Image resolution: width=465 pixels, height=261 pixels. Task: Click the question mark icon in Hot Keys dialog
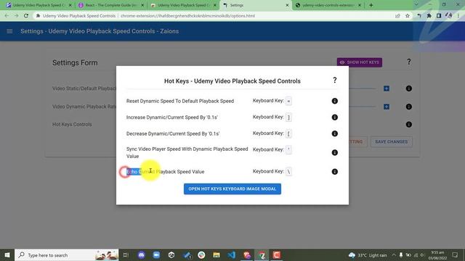(x=334, y=80)
